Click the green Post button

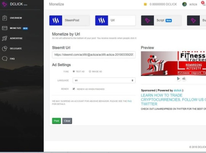pyautogui.click(x=56, y=121)
